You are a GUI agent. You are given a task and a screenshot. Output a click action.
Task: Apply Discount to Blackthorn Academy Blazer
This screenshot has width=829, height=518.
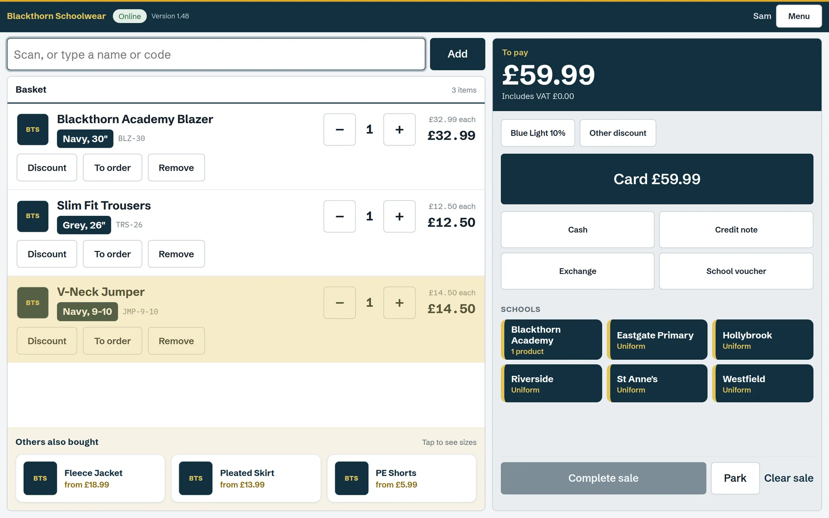coord(47,168)
